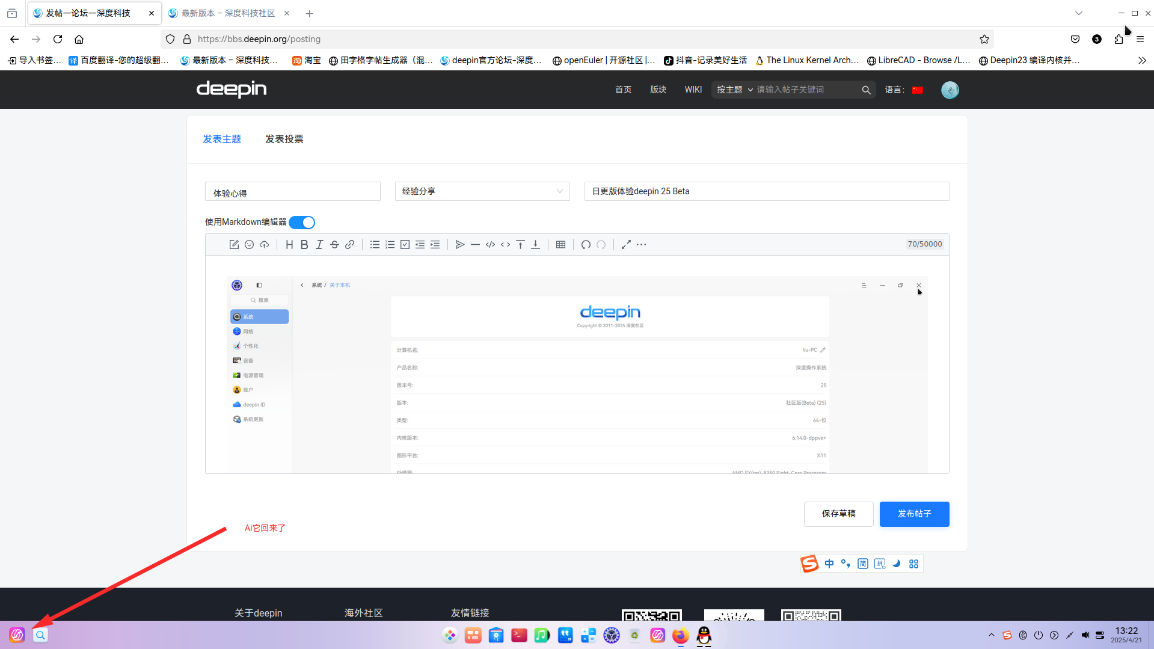This screenshot has height=649, width=1154.
Task: Insert an emoji from editor toolbar
Action: 249,245
